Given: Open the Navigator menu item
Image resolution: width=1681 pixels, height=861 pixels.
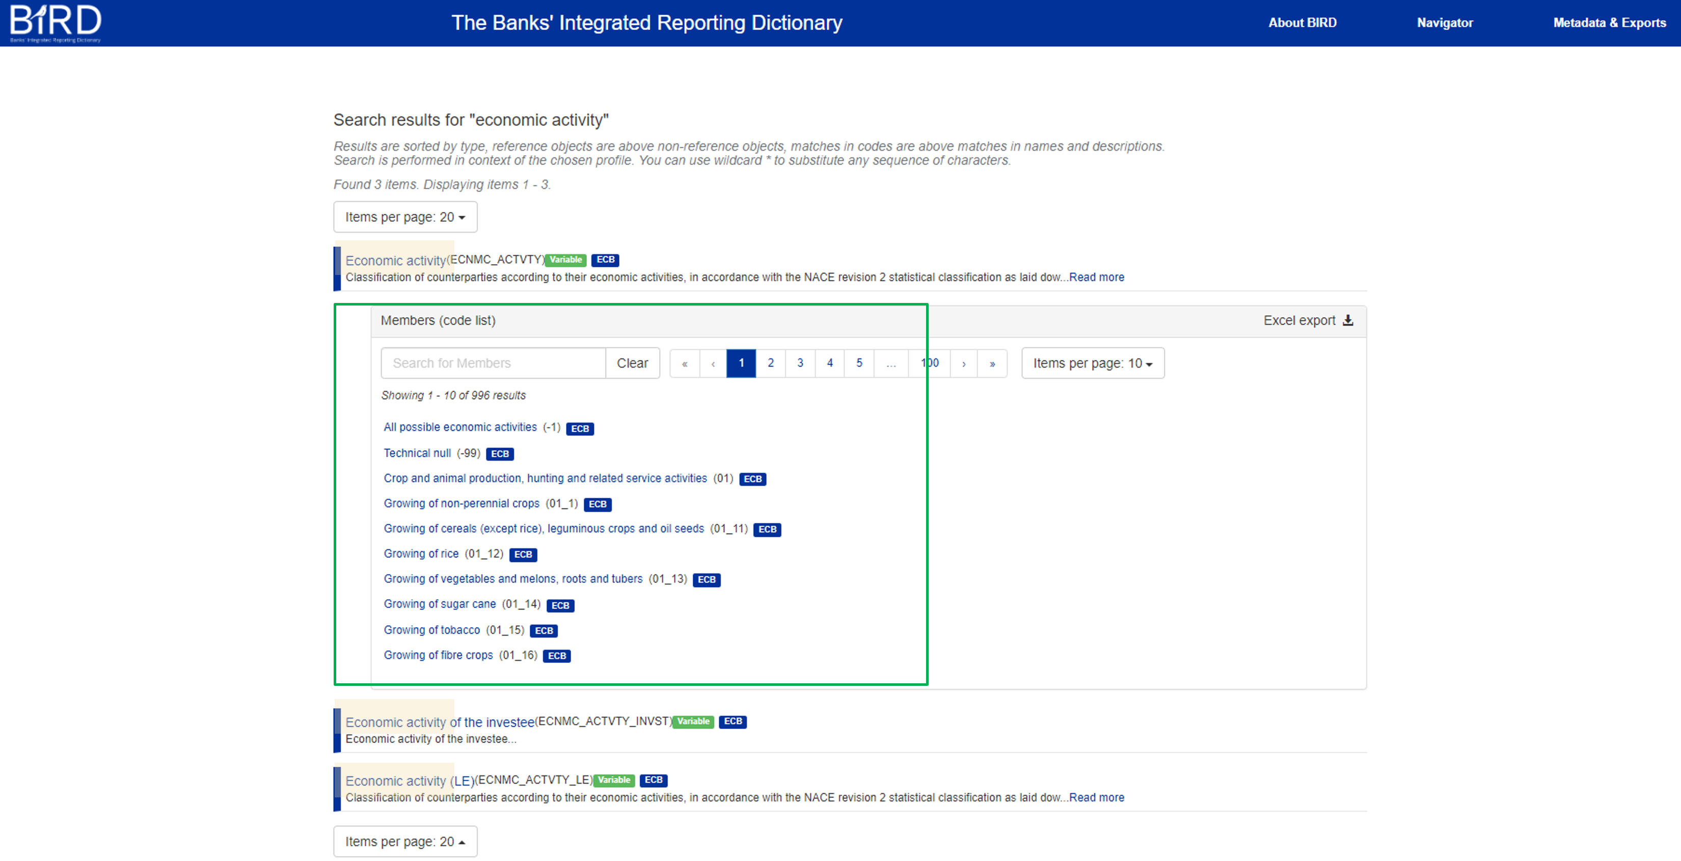Looking at the screenshot, I should [x=1444, y=23].
